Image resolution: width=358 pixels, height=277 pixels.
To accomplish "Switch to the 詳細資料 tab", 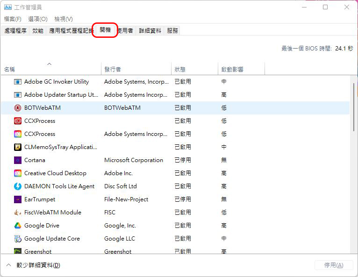I will coord(150,30).
